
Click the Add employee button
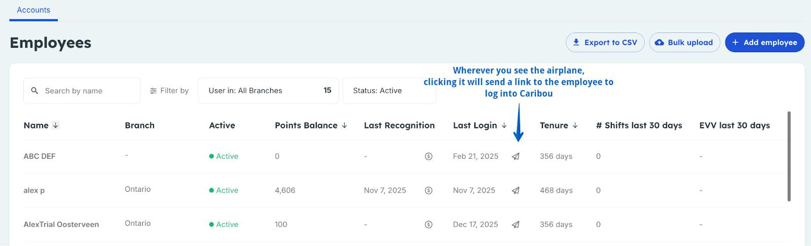765,43
